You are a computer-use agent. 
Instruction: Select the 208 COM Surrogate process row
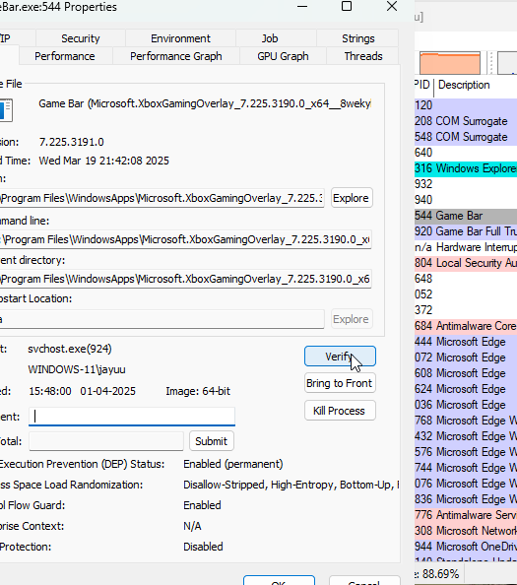[x=466, y=121]
